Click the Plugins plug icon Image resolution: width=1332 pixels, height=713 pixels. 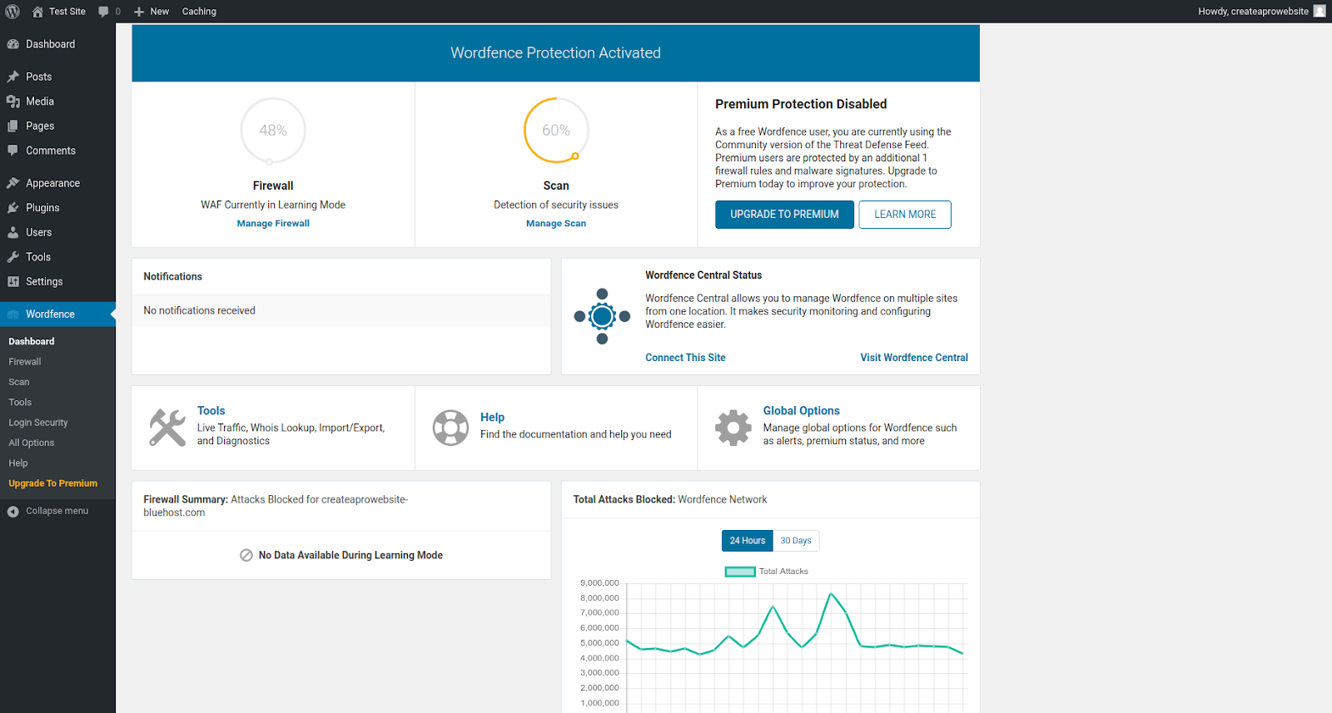tap(13, 208)
